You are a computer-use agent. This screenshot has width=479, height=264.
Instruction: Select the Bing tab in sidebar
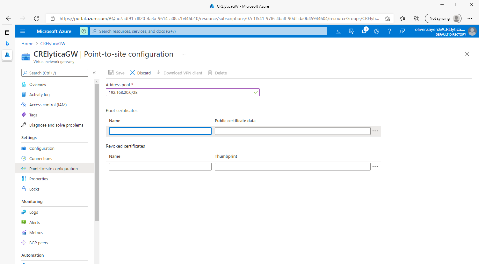7,43
